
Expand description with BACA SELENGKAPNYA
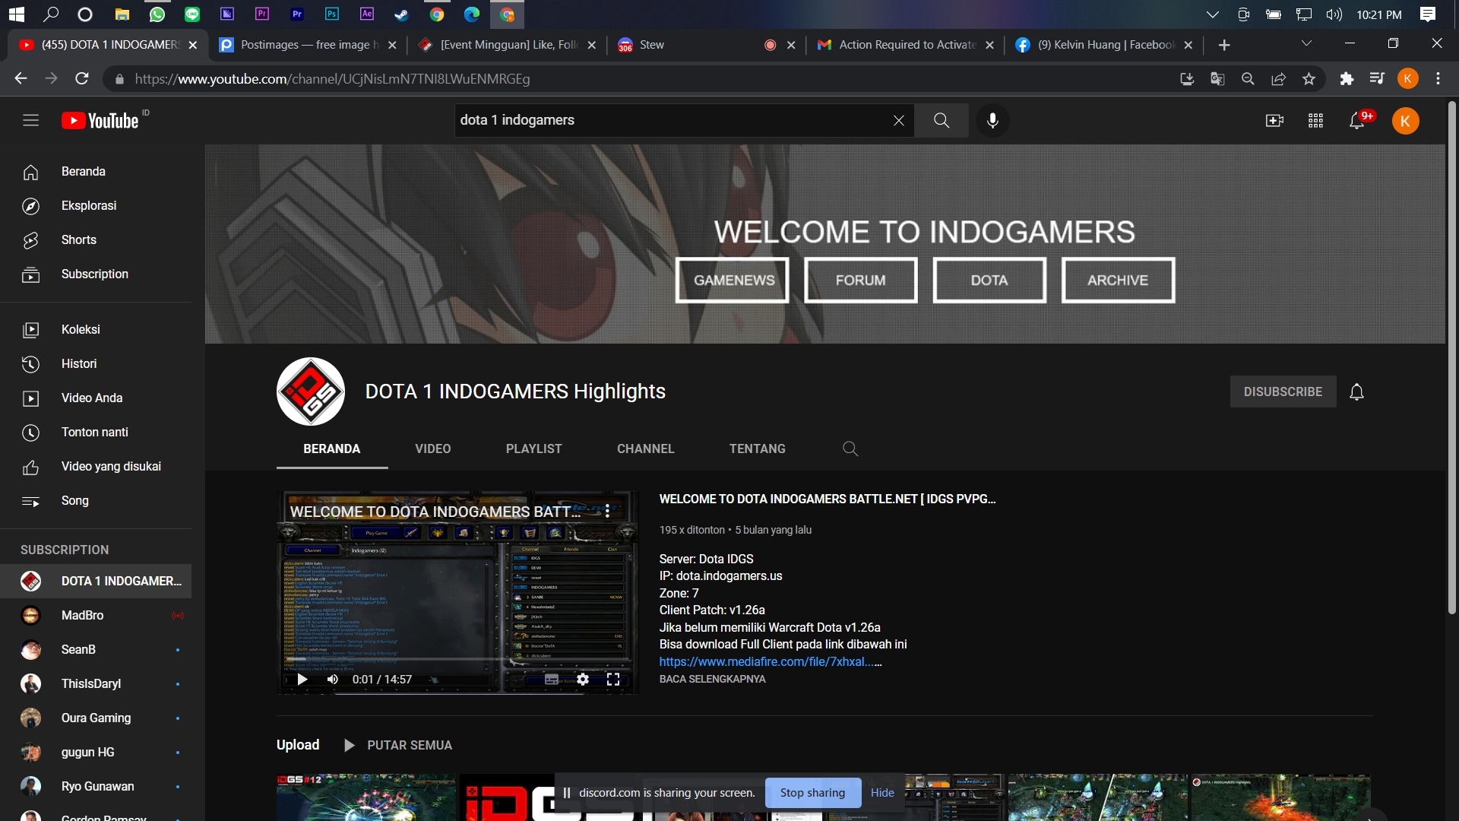[x=712, y=679]
